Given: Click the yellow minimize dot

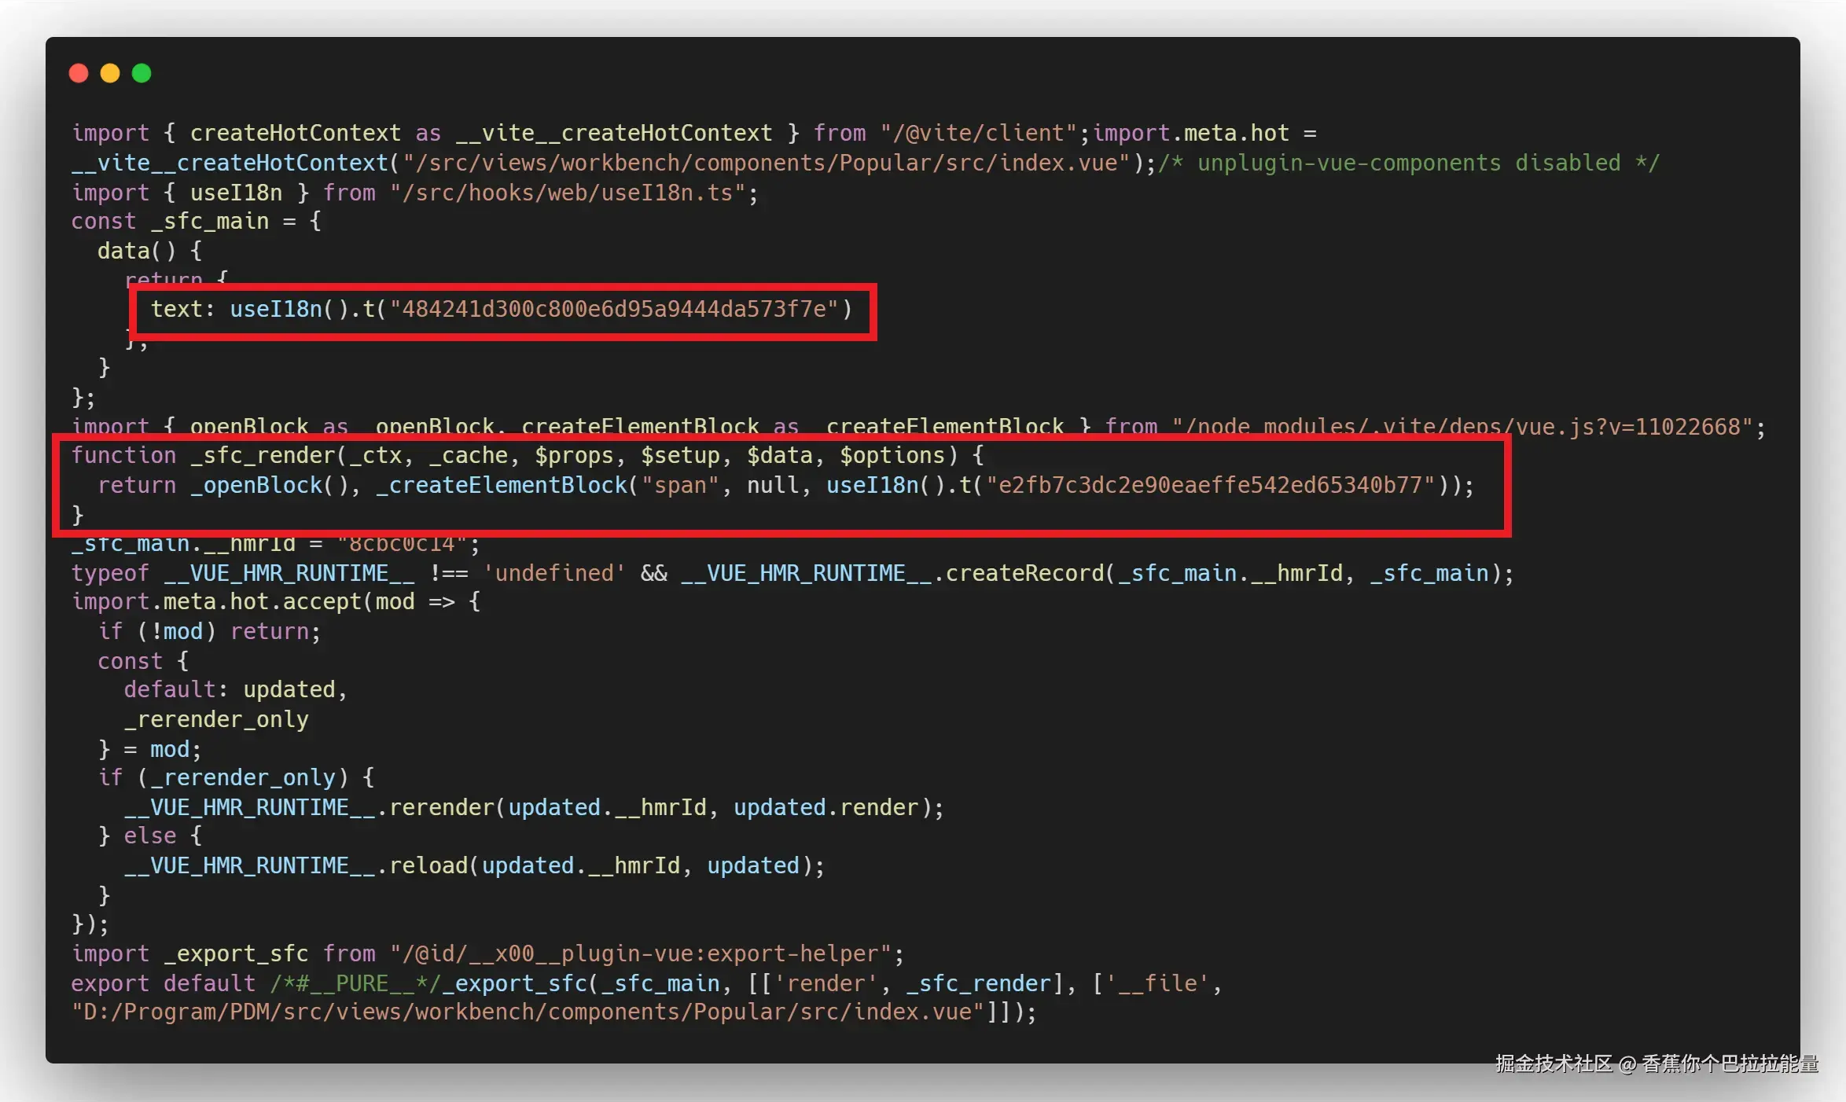Looking at the screenshot, I should pos(110,73).
